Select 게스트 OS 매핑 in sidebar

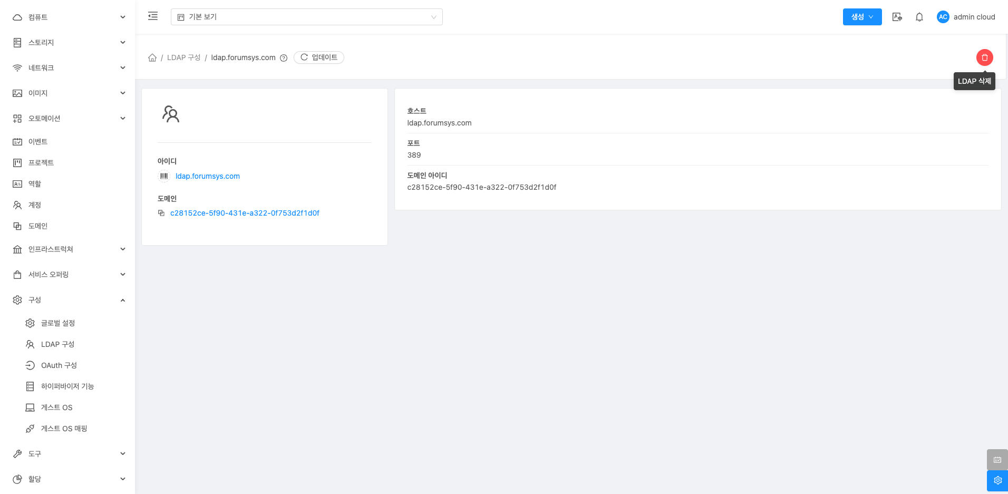click(64, 429)
